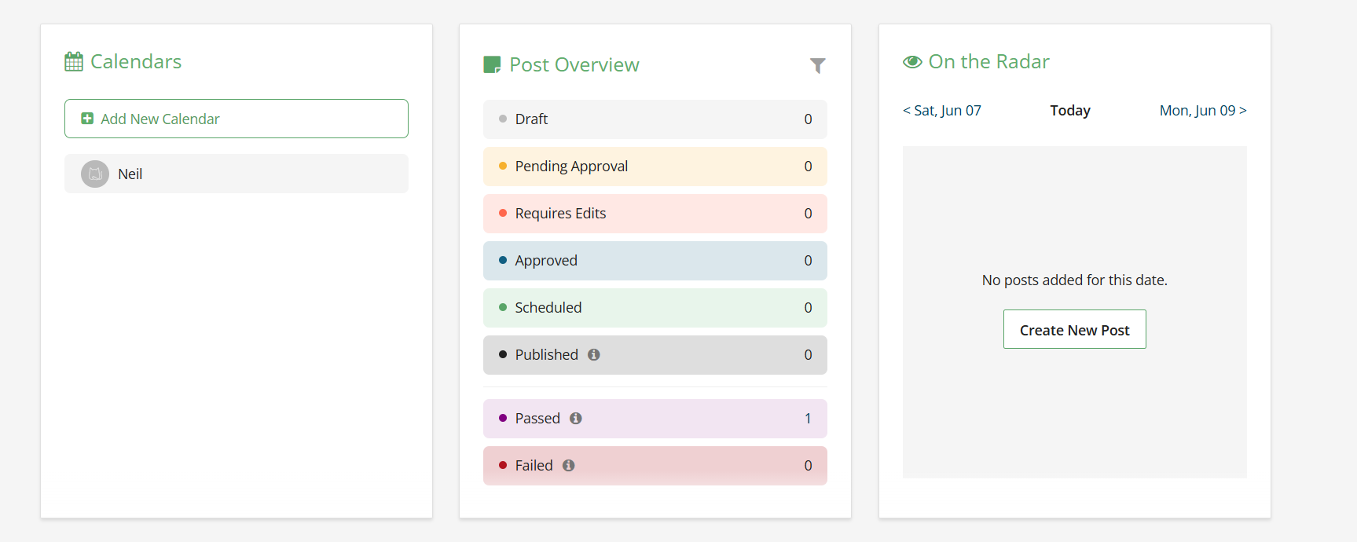Open the Pending Approval posts row
1357x542 pixels.
[x=655, y=167]
